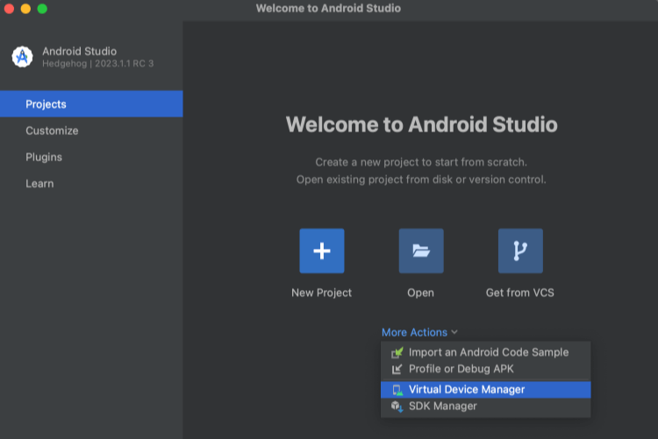
Task: Switch to the Customize tab
Action: 91,131
